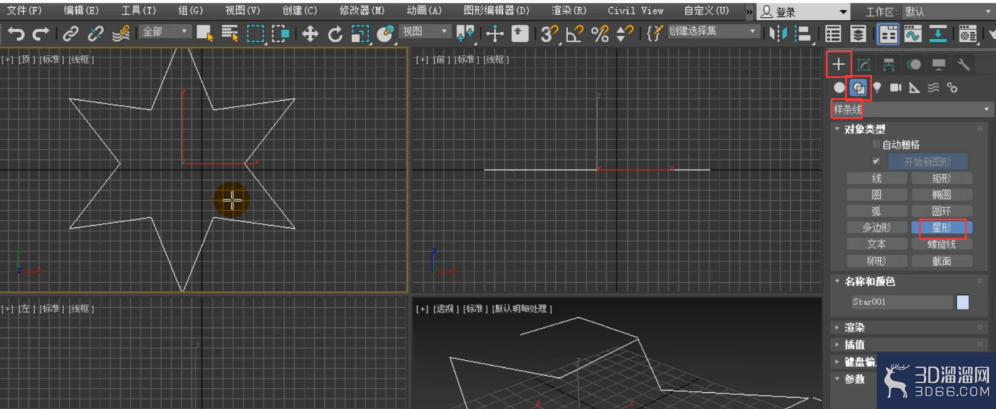
Task: Expand the 渲染 rollout
Action: click(x=910, y=327)
